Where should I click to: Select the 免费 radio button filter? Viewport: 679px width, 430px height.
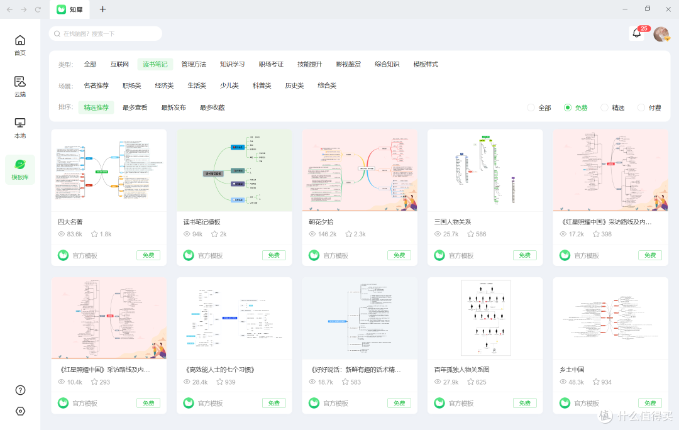click(568, 107)
